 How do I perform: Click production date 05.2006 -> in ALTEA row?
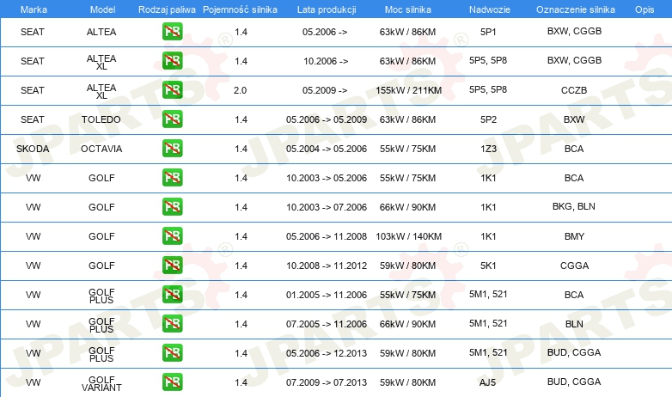coord(325,32)
